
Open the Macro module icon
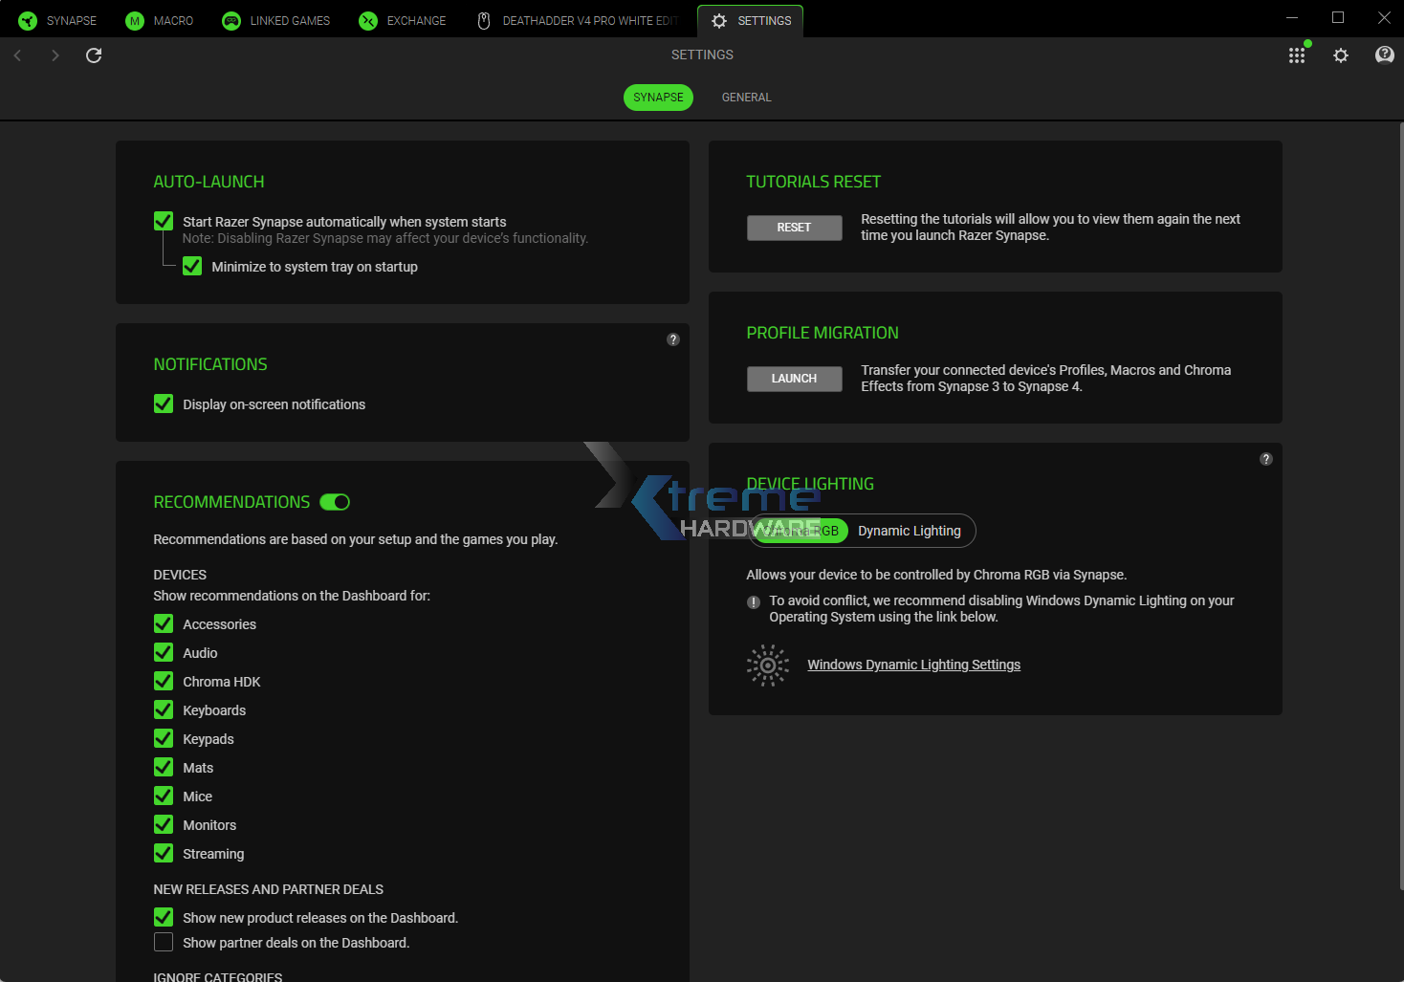[x=134, y=20]
